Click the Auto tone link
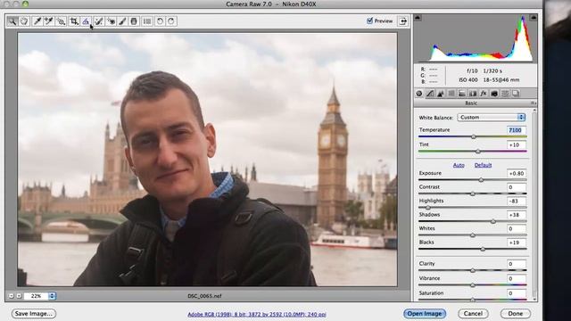Screen dimensions: 571x321 point(459,165)
